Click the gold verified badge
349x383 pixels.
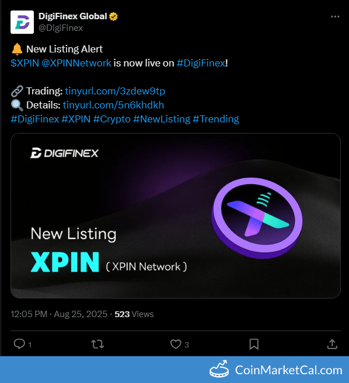coord(113,16)
